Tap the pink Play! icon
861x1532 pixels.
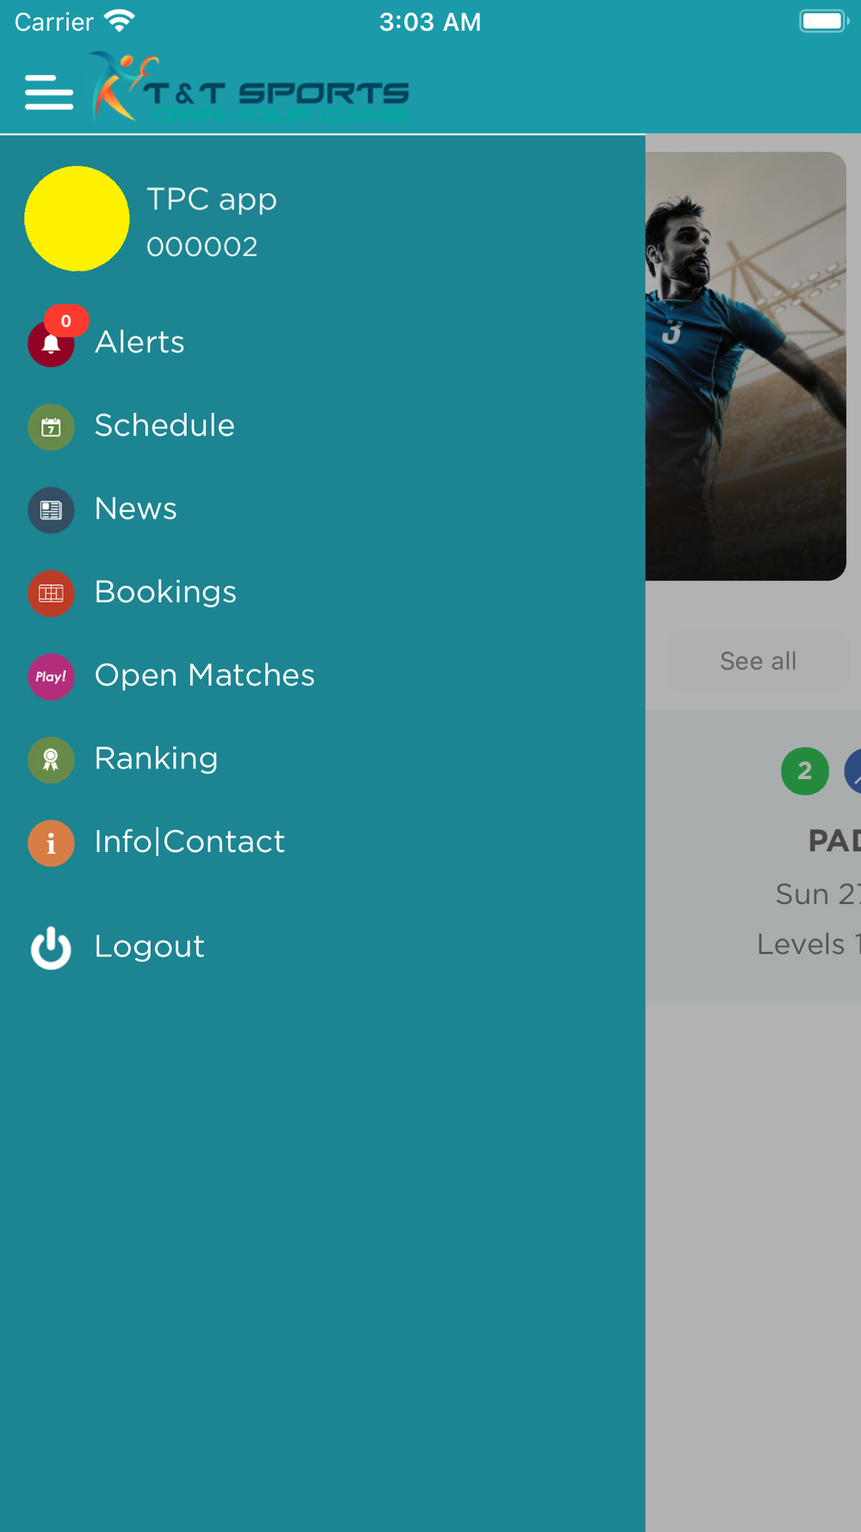(x=51, y=676)
